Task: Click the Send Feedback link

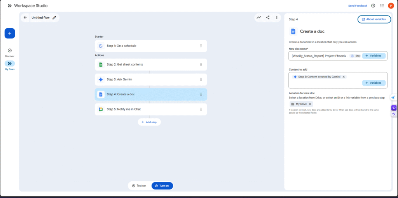Action: [358, 6]
